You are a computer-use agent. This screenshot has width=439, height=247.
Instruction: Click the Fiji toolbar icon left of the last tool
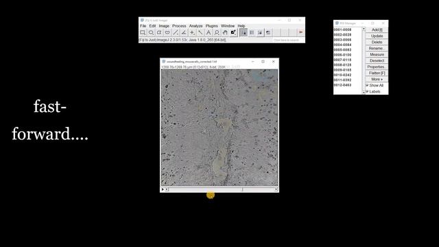pyautogui.click(x=260, y=32)
